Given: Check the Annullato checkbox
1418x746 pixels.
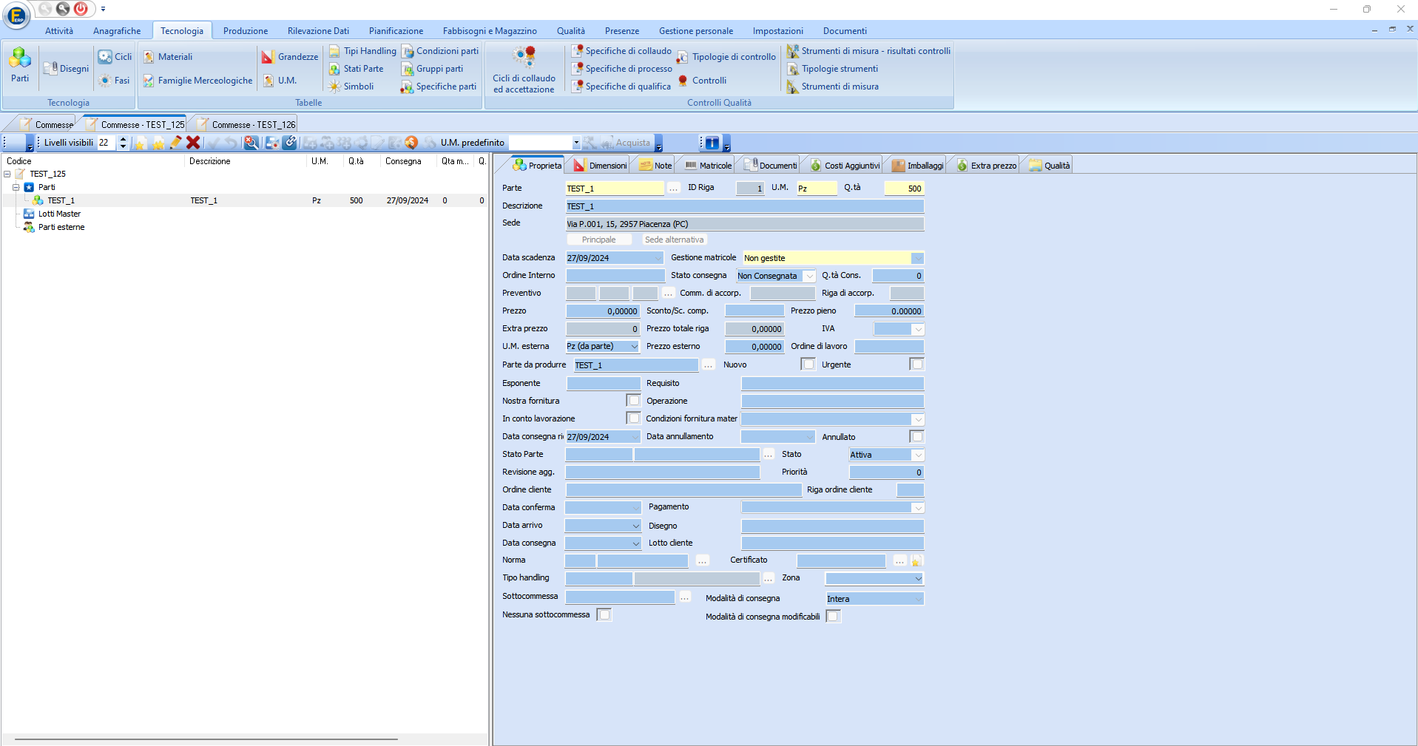Looking at the screenshot, I should [917, 437].
